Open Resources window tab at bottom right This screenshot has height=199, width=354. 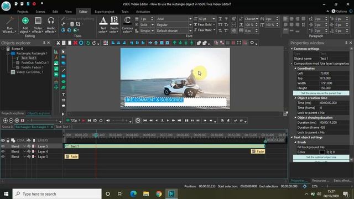320,181
